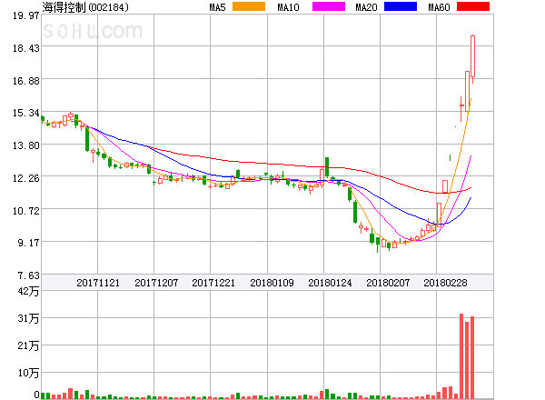Click the 20180207 date label
This screenshot has height=400, width=545.
pos(388,283)
